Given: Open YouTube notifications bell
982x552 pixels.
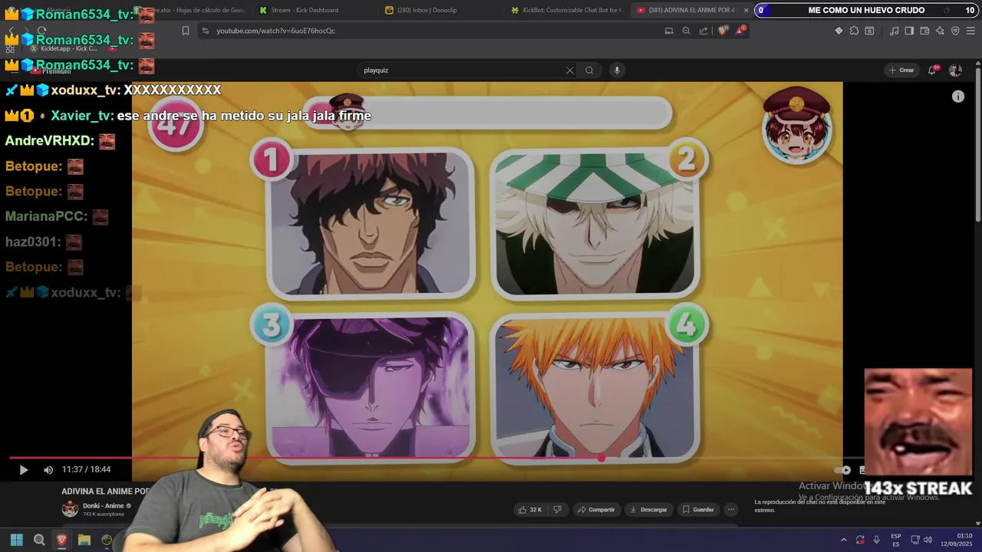Looking at the screenshot, I should click(932, 70).
